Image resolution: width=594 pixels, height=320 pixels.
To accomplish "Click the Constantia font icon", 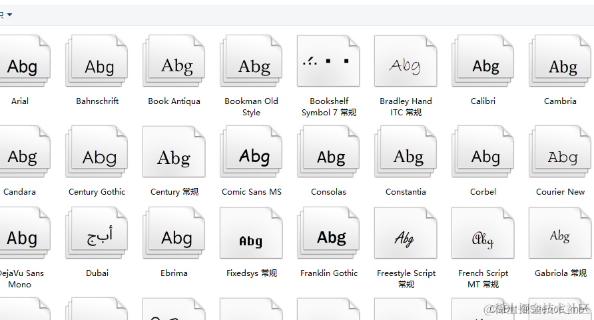I will pos(406,151).
